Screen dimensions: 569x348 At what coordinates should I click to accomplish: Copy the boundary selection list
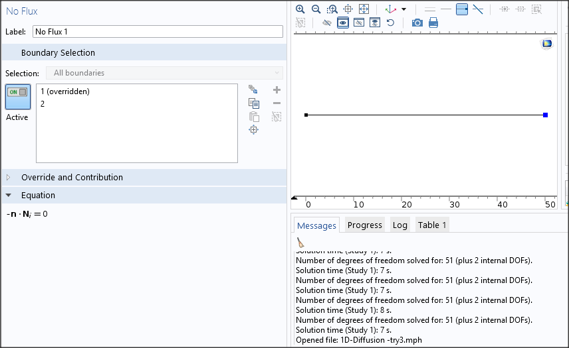point(253,103)
